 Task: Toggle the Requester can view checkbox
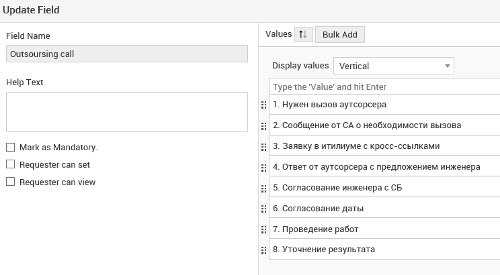coord(10,182)
